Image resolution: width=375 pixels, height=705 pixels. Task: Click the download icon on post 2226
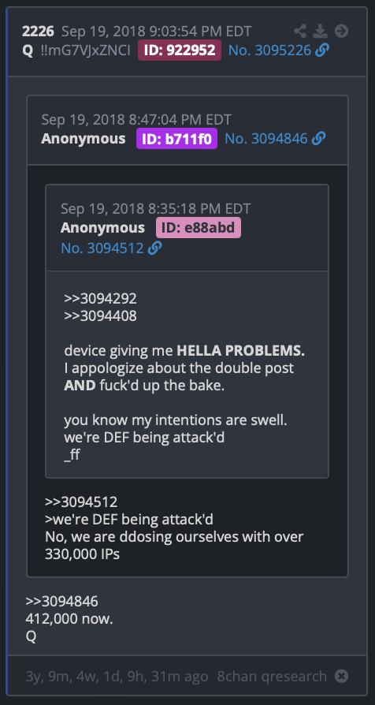[x=320, y=31]
